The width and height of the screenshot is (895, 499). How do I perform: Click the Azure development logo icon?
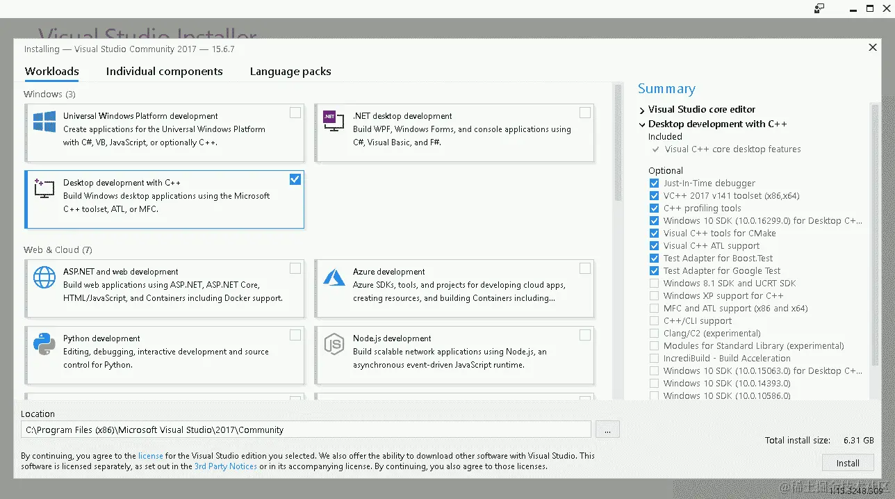[x=334, y=277]
